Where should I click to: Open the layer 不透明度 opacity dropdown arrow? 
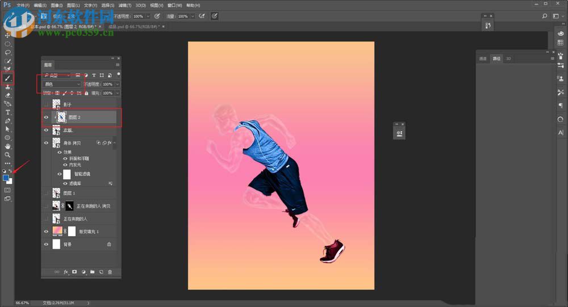click(118, 84)
